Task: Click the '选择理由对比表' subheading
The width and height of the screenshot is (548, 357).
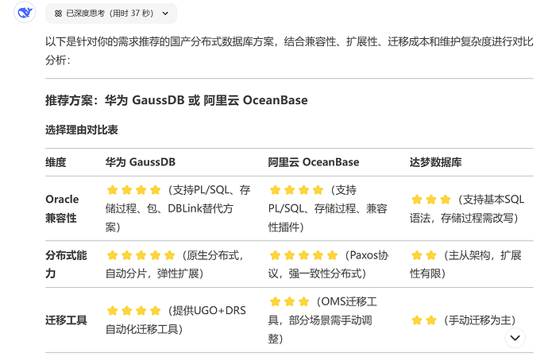Action: (x=82, y=130)
